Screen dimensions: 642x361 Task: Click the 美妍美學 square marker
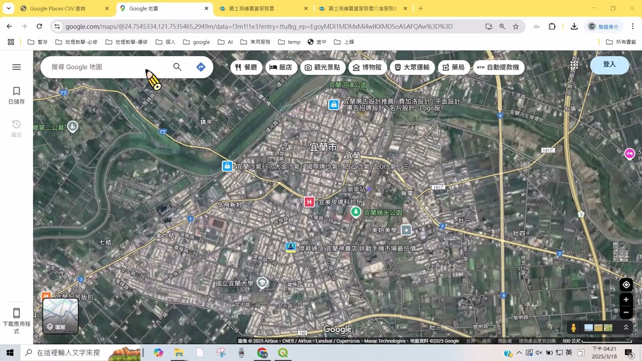[x=406, y=230]
